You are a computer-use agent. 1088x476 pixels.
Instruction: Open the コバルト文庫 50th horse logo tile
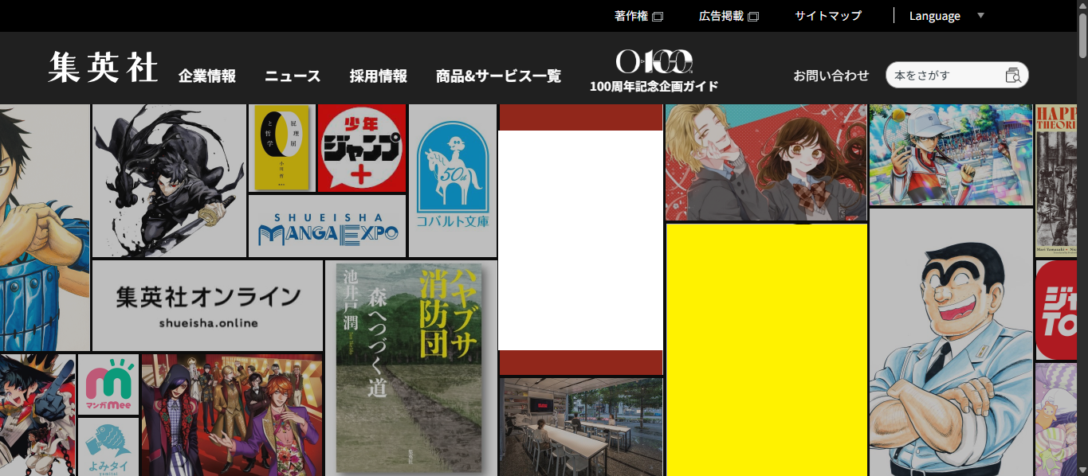click(453, 181)
